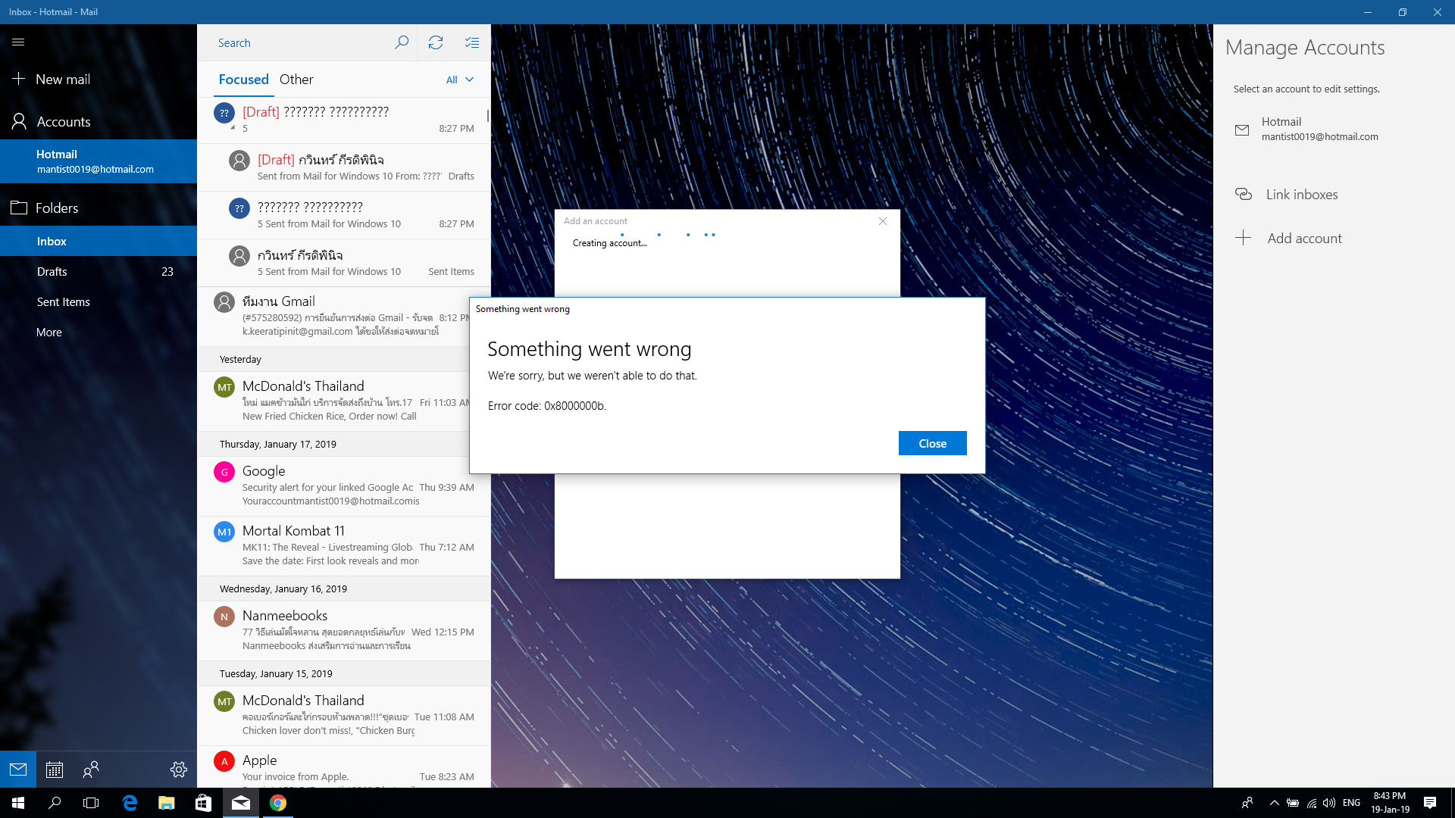Switch to the Focused tab
Viewport: 1455px width, 818px height.
(243, 80)
